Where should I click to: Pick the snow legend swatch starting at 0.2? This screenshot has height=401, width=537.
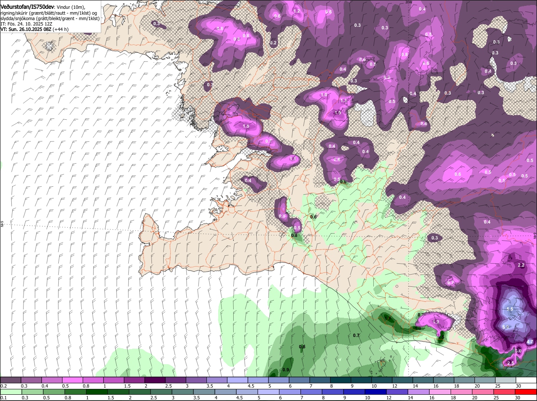[x=10, y=380]
